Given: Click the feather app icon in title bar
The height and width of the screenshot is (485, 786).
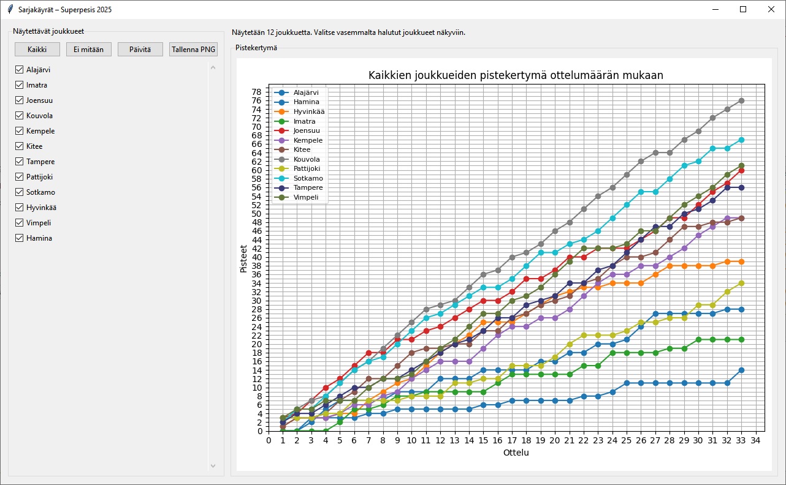Looking at the screenshot, I should (10, 10).
